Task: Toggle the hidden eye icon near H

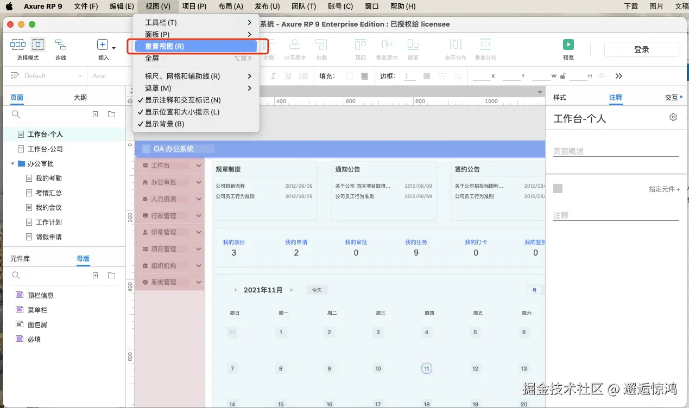Action: (601, 76)
